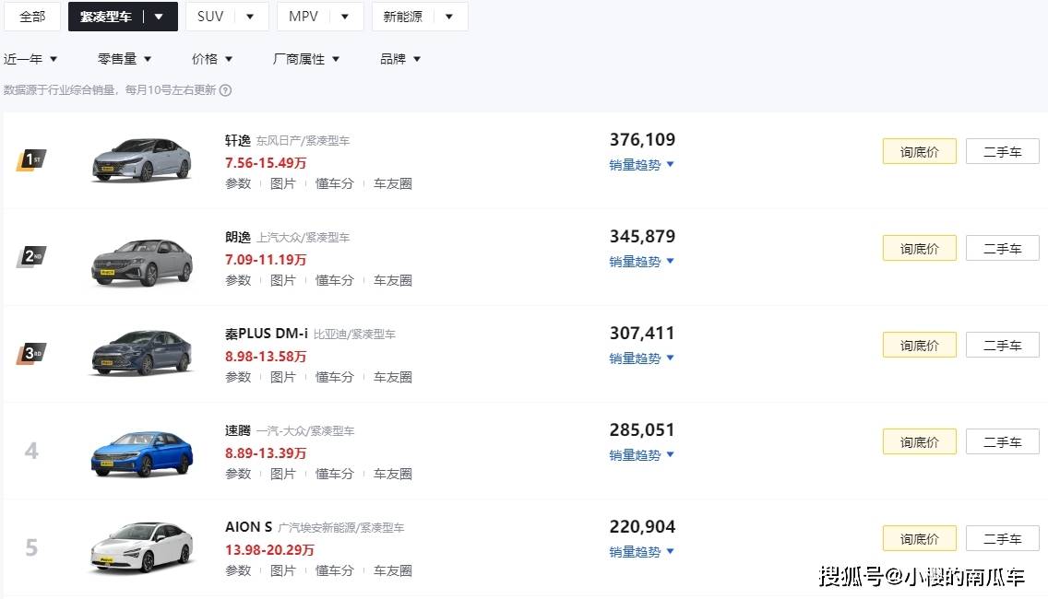Screen dimensions: 1048x599
Task: Click 二手车 for 轩逸
Action: coord(1003,151)
